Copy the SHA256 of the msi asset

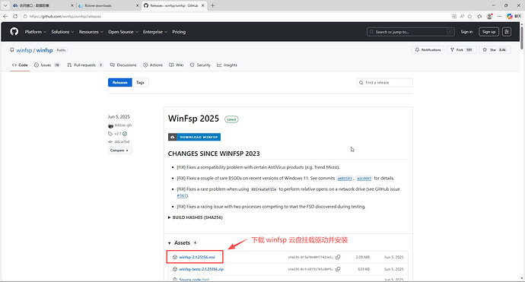(x=338, y=257)
